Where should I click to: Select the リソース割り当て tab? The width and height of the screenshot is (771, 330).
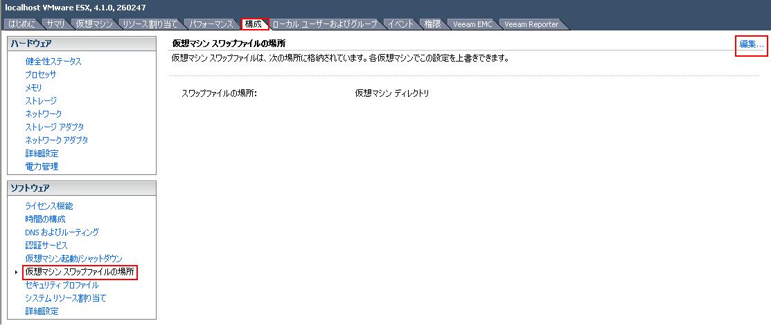pyautogui.click(x=150, y=24)
